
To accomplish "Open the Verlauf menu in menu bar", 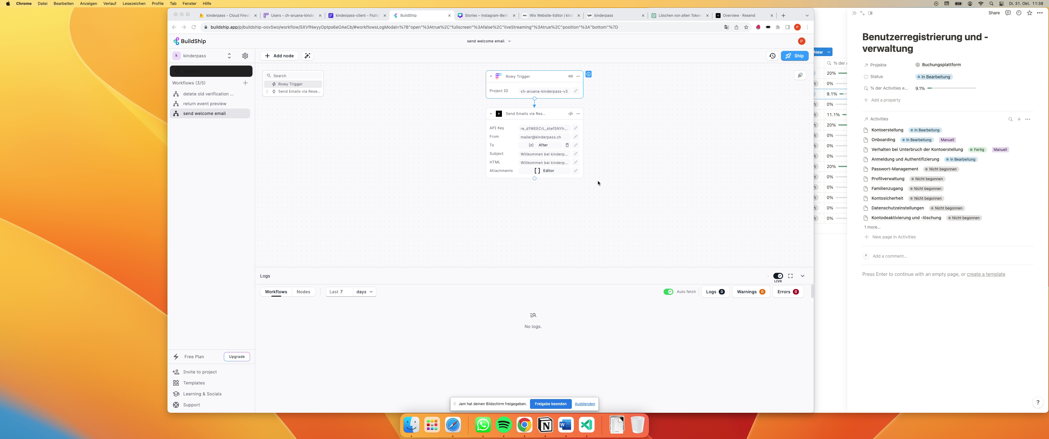I will pos(109,4).
